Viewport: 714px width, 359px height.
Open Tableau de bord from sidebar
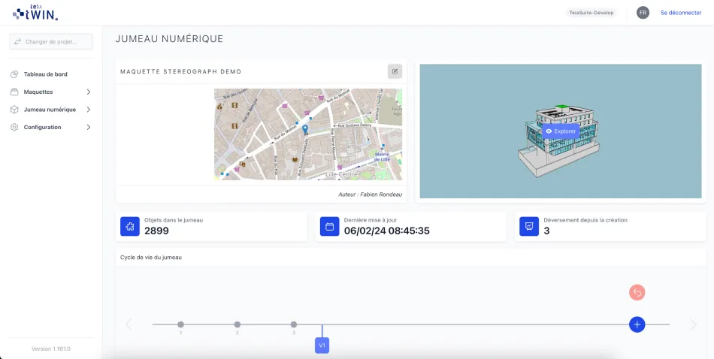click(x=45, y=74)
